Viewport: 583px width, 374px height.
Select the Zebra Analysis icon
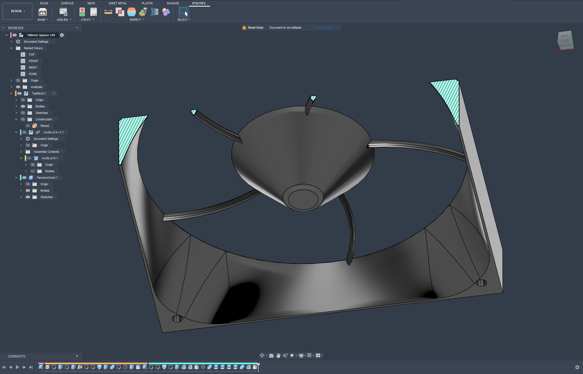[x=132, y=12]
